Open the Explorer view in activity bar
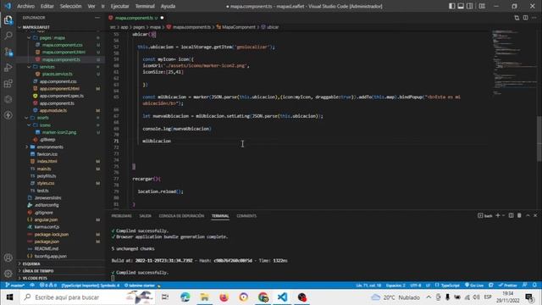542x305 pixels. [x=8, y=20]
